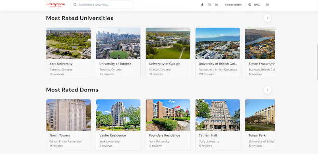Image resolution: width=318 pixels, height=154 pixels.
Task: Click the Founders Residence title
Action: 165,135
